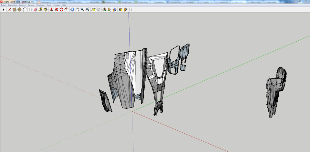Image resolution: width=310 pixels, height=152 pixels.
Task: Select the Paint Bucket tool
Action: pos(46,9)
